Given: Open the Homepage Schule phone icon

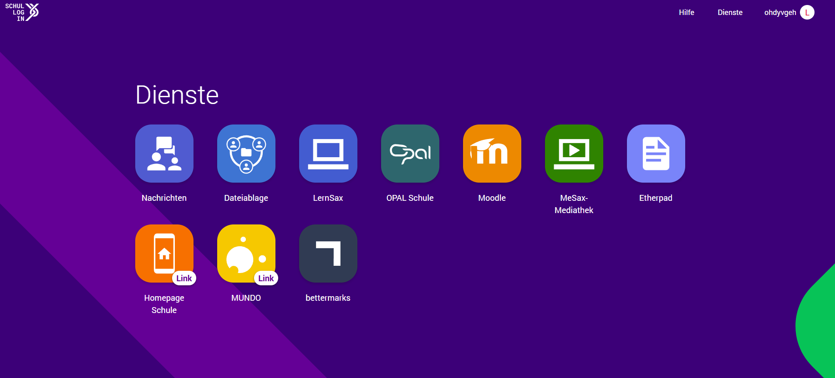Looking at the screenshot, I should [164, 254].
